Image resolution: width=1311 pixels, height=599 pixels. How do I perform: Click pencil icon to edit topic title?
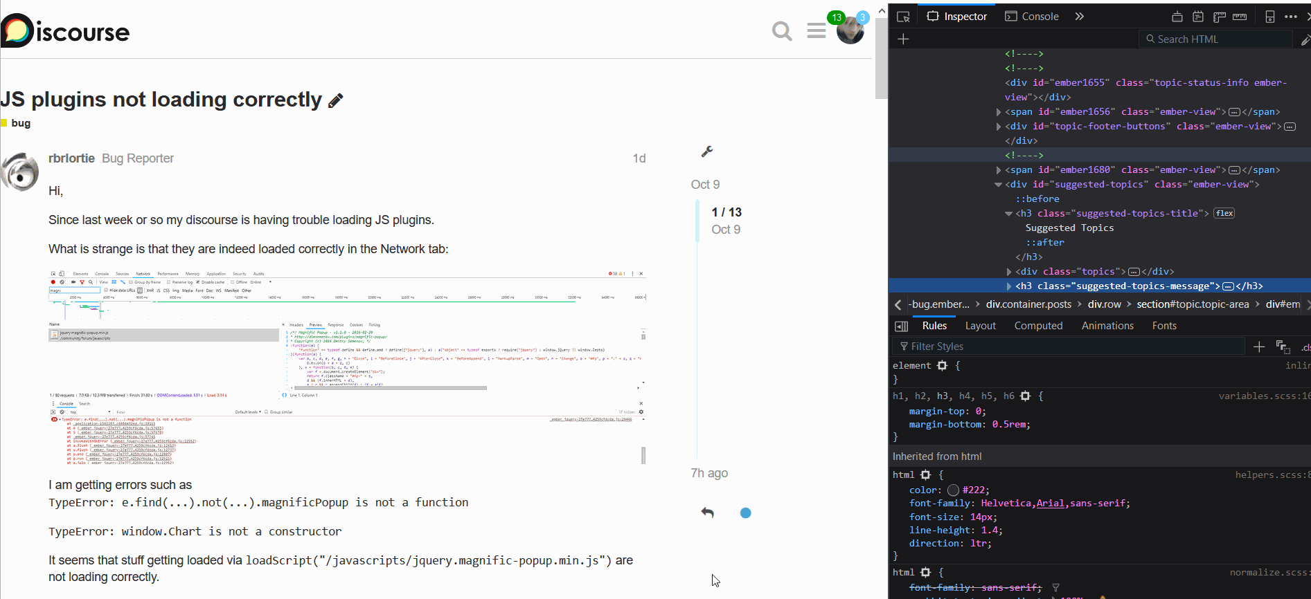[x=336, y=101]
